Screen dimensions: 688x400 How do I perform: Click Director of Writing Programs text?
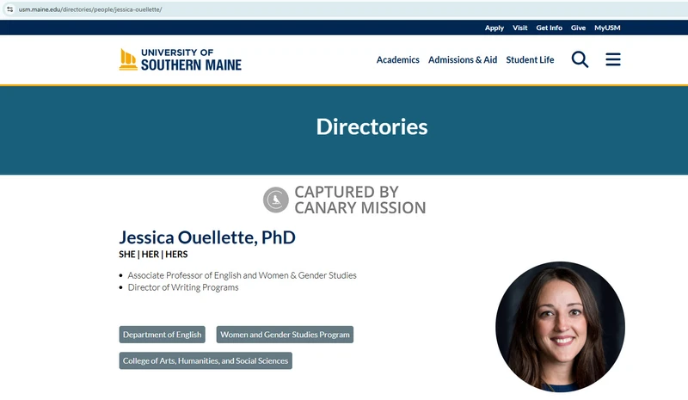tap(183, 287)
